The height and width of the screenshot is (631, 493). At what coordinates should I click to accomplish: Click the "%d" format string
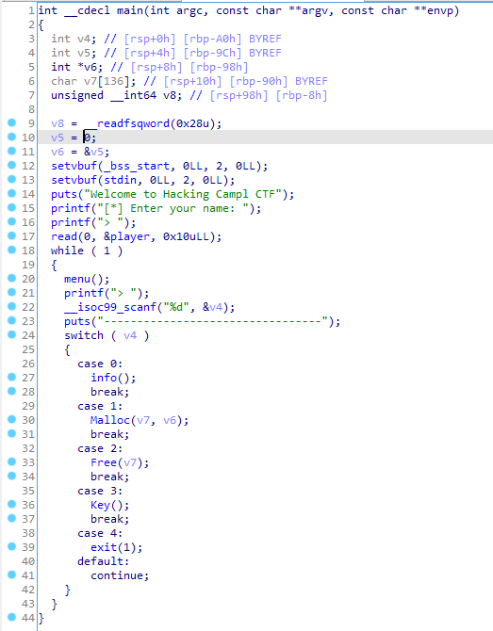tap(176, 307)
